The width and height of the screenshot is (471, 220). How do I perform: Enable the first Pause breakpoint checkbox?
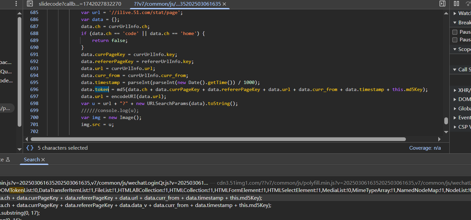(x=455, y=32)
